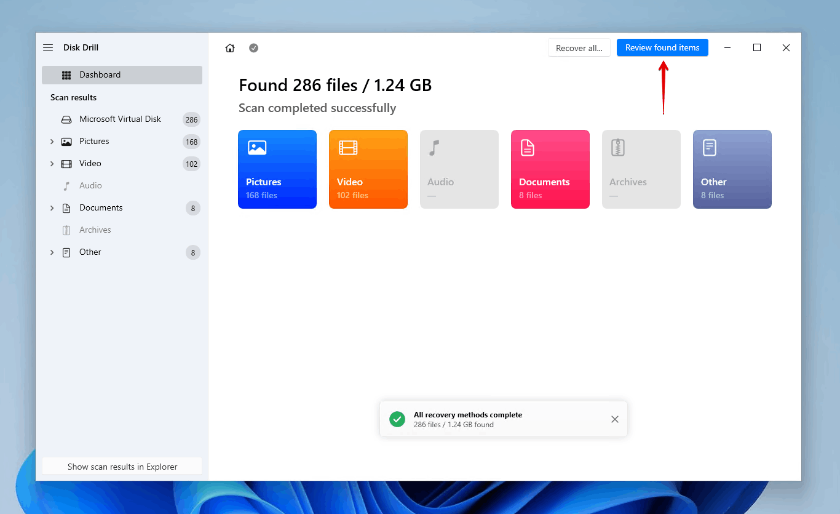The image size is (840, 514).
Task: Click the Found 286 files heading
Action: coord(335,85)
